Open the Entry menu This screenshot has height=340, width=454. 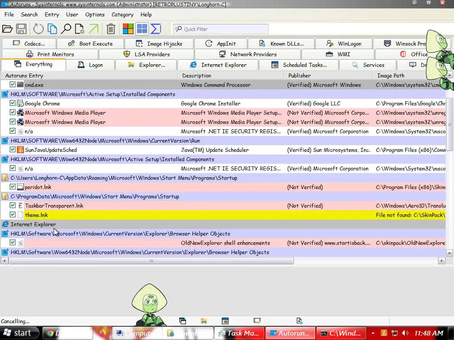(52, 15)
